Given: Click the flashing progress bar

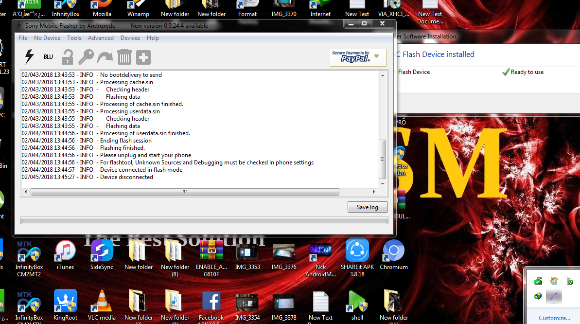Looking at the screenshot, I should [204, 220].
